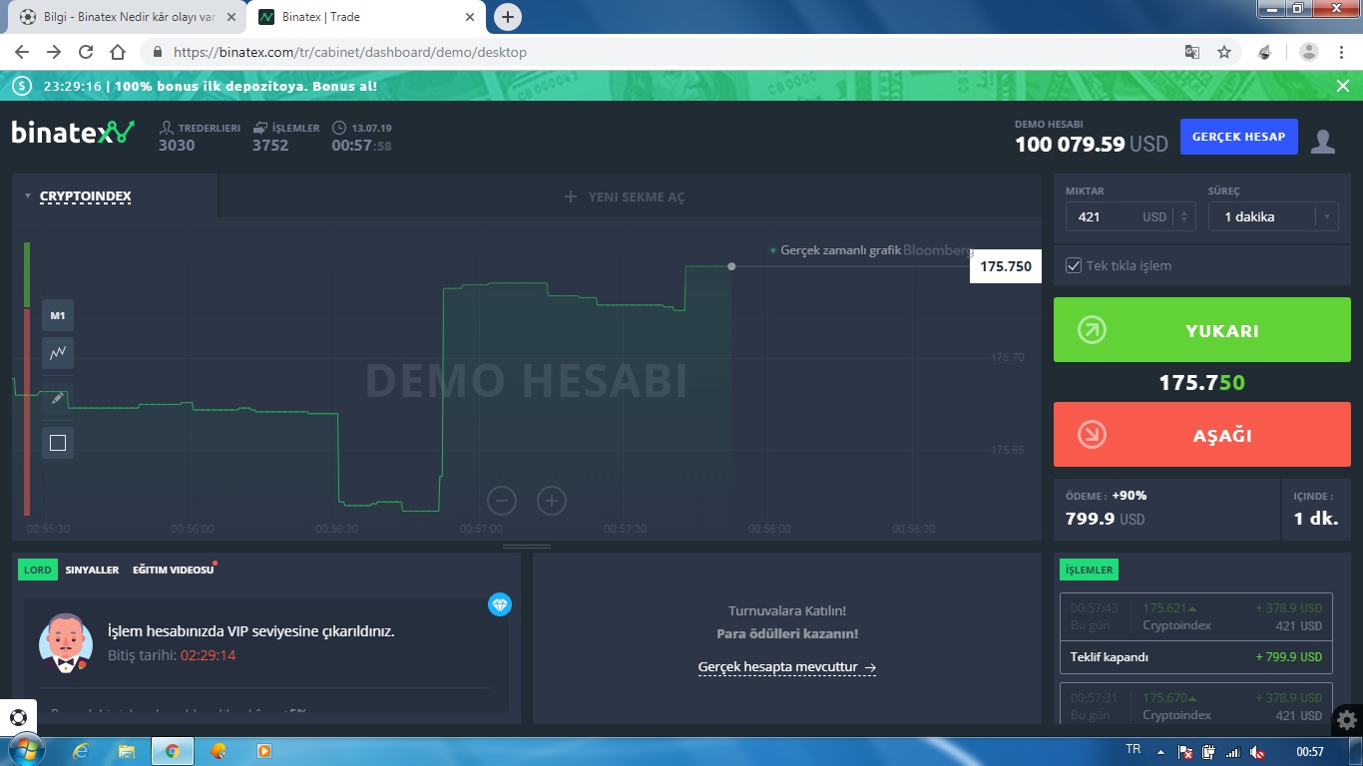The image size is (1363, 766).
Task: Switch to the EĞİTİM VİDEOSU tab
Action: click(174, 570)
